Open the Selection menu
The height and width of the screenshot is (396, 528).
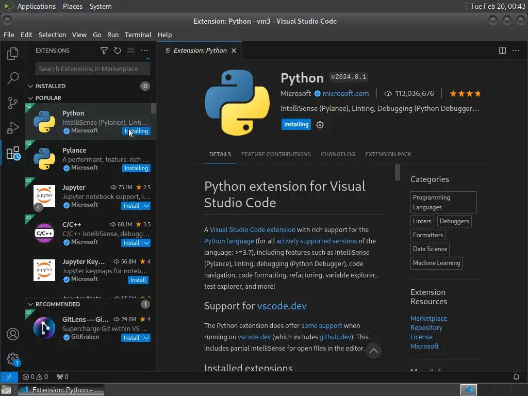52,35
